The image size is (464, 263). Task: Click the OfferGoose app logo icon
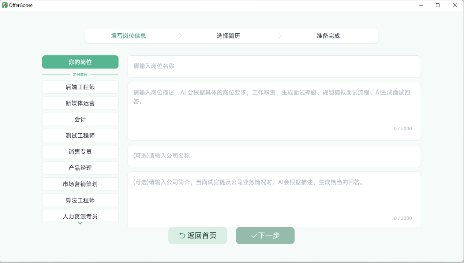point(5,5)
